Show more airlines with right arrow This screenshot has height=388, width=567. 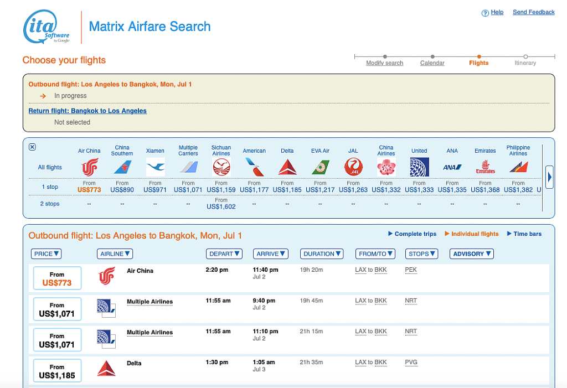click(549, 177)
